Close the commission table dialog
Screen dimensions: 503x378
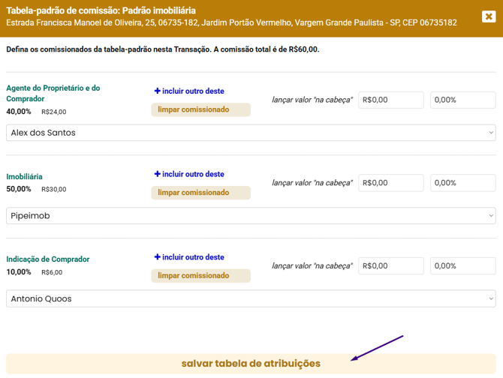489,16
